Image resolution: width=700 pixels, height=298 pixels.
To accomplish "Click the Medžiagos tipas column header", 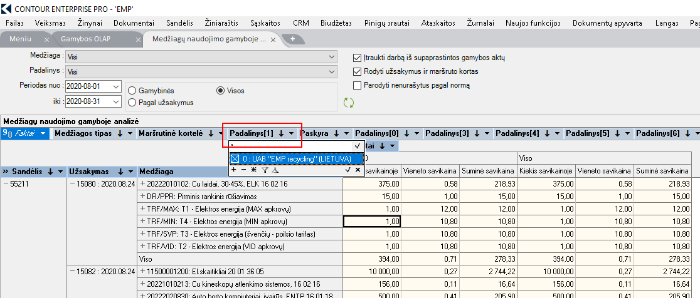I will [83, 133].
